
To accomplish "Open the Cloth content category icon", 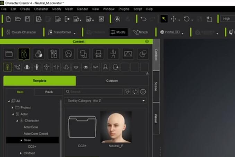I will click(x=83, y=54).
